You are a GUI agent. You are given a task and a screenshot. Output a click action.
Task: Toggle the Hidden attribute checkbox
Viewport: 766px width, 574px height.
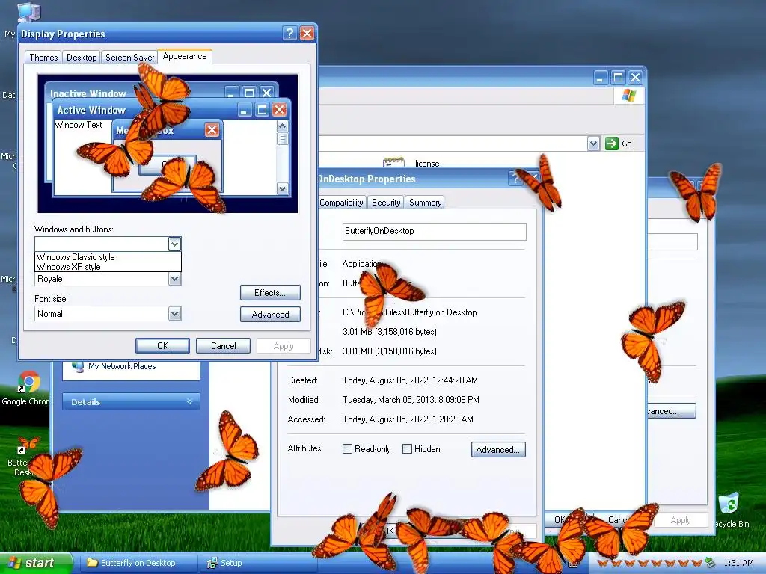(x=407, y=449)
